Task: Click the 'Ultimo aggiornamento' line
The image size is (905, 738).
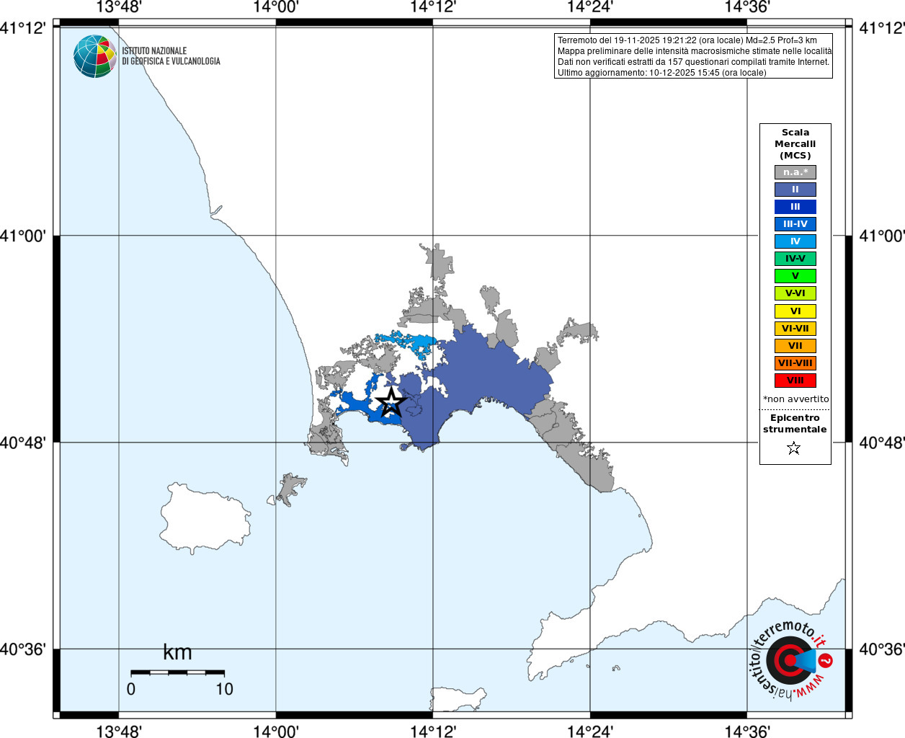Action: coord(661,73)
